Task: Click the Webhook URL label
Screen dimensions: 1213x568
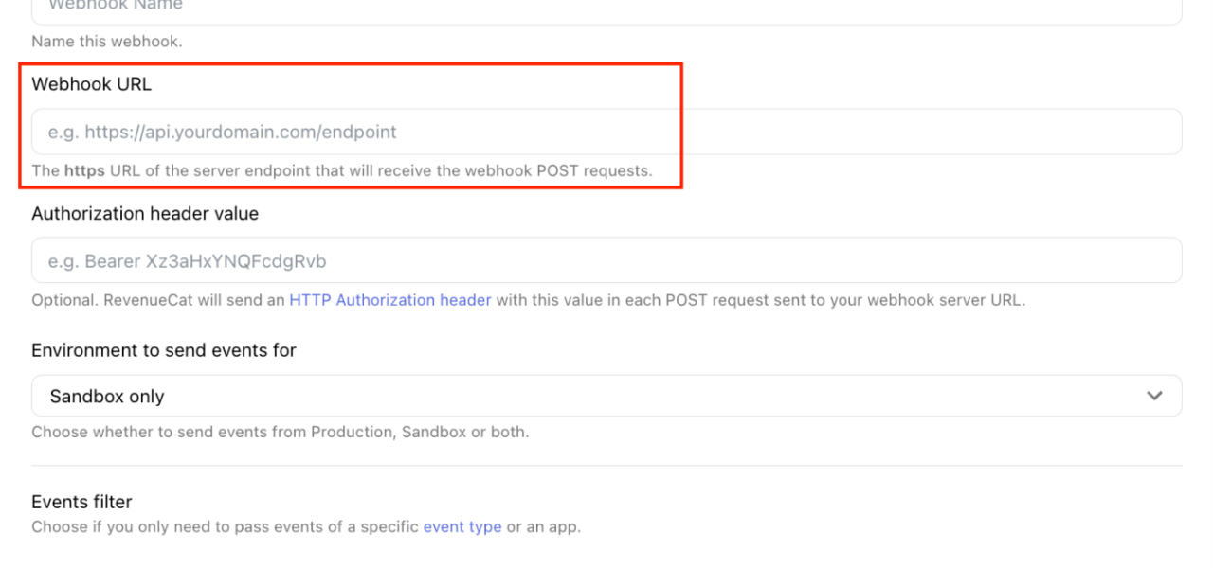Action: click(91, 84)
